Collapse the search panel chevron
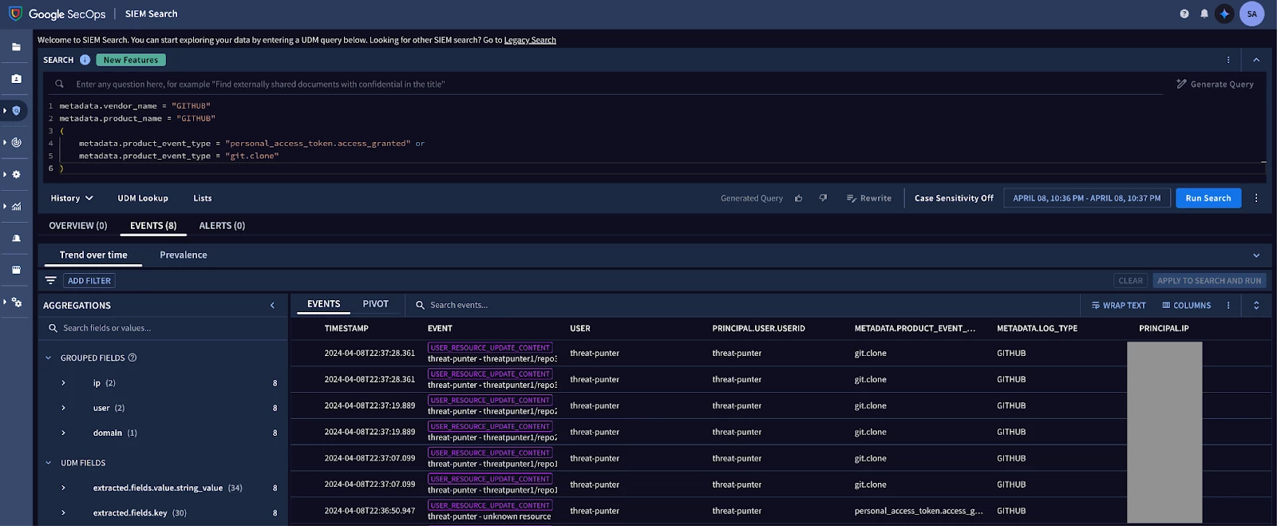The height and width of the screenshot is (526, 1277). (x=1256, y=60)
